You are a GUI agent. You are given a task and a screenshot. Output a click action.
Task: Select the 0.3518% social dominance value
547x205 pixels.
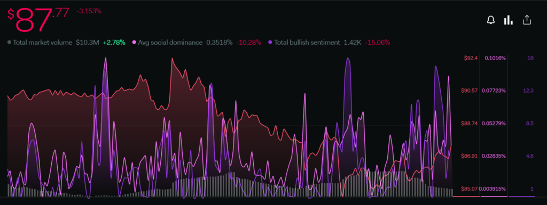click(220, 43)
